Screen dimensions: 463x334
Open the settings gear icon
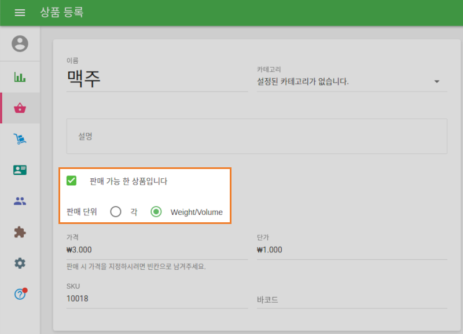pos(20,263)
